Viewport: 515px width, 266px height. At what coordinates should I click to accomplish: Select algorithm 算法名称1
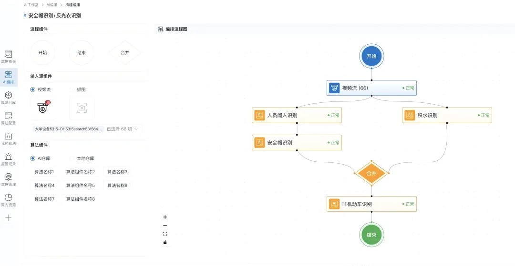point(44,172)
